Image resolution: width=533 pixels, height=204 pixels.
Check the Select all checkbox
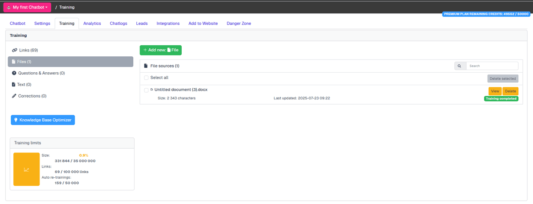point(146,78)
